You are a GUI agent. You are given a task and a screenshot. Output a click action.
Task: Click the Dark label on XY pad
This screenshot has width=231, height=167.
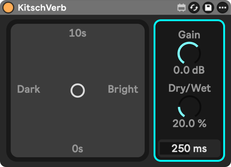pyautogui.click(x=28, y=89)
